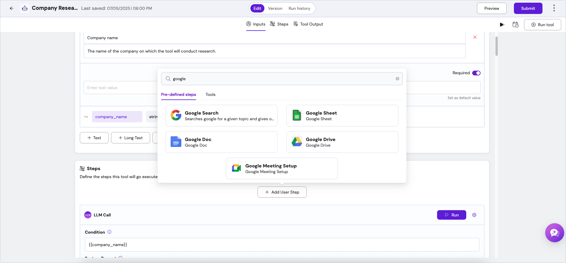Switch to Version tab
This screenshot has width=566, height=263.
click(x=275, y=8)
